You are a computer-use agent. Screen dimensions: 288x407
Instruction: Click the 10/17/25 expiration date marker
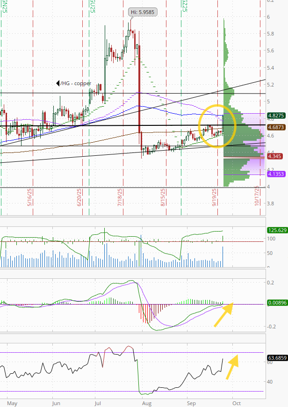[257, 196]
